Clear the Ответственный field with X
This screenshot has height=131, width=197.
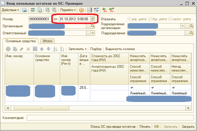tap(93, 33)
